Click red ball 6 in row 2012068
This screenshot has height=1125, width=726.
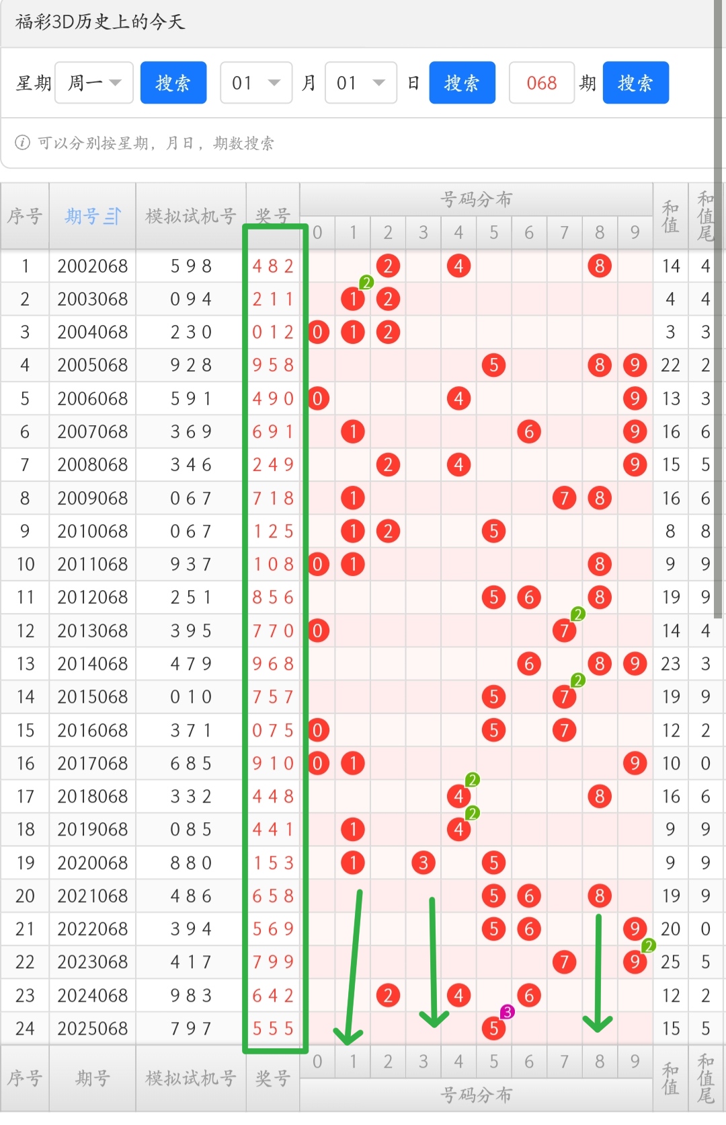[x=529, y=597]
